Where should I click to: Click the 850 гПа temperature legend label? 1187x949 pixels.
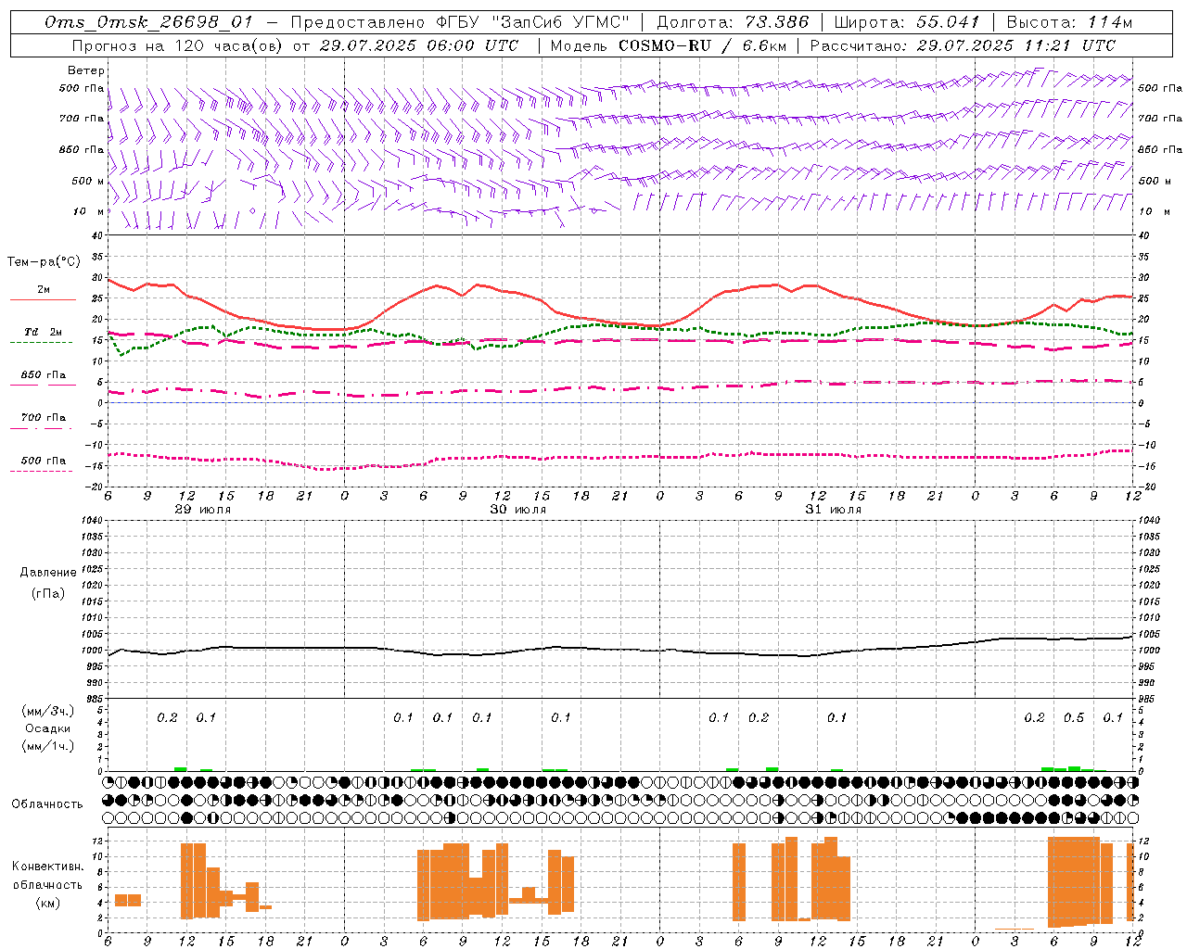44,375
